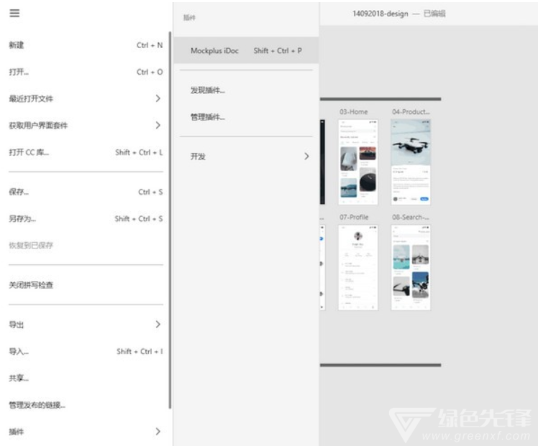538x446 pixels.
Task: Expand 导出 submenu arrow
Action: (x=158, y=325)
